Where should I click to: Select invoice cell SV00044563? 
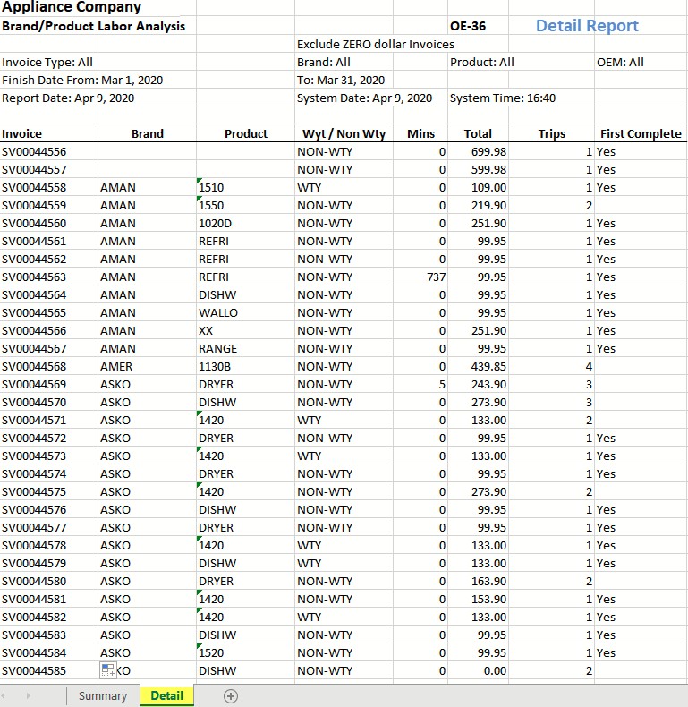[x=49, y=277]
